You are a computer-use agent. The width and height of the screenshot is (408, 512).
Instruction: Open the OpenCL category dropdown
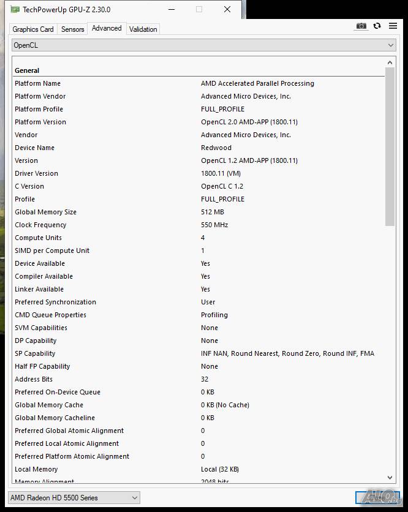tap(204, 45)
